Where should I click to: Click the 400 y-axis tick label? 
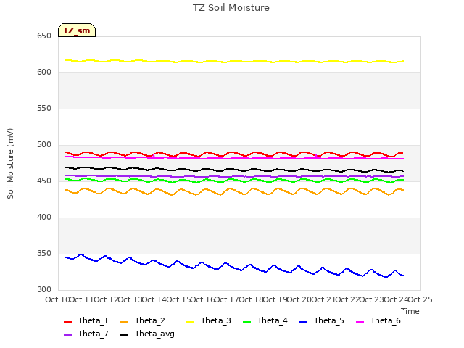44,217
